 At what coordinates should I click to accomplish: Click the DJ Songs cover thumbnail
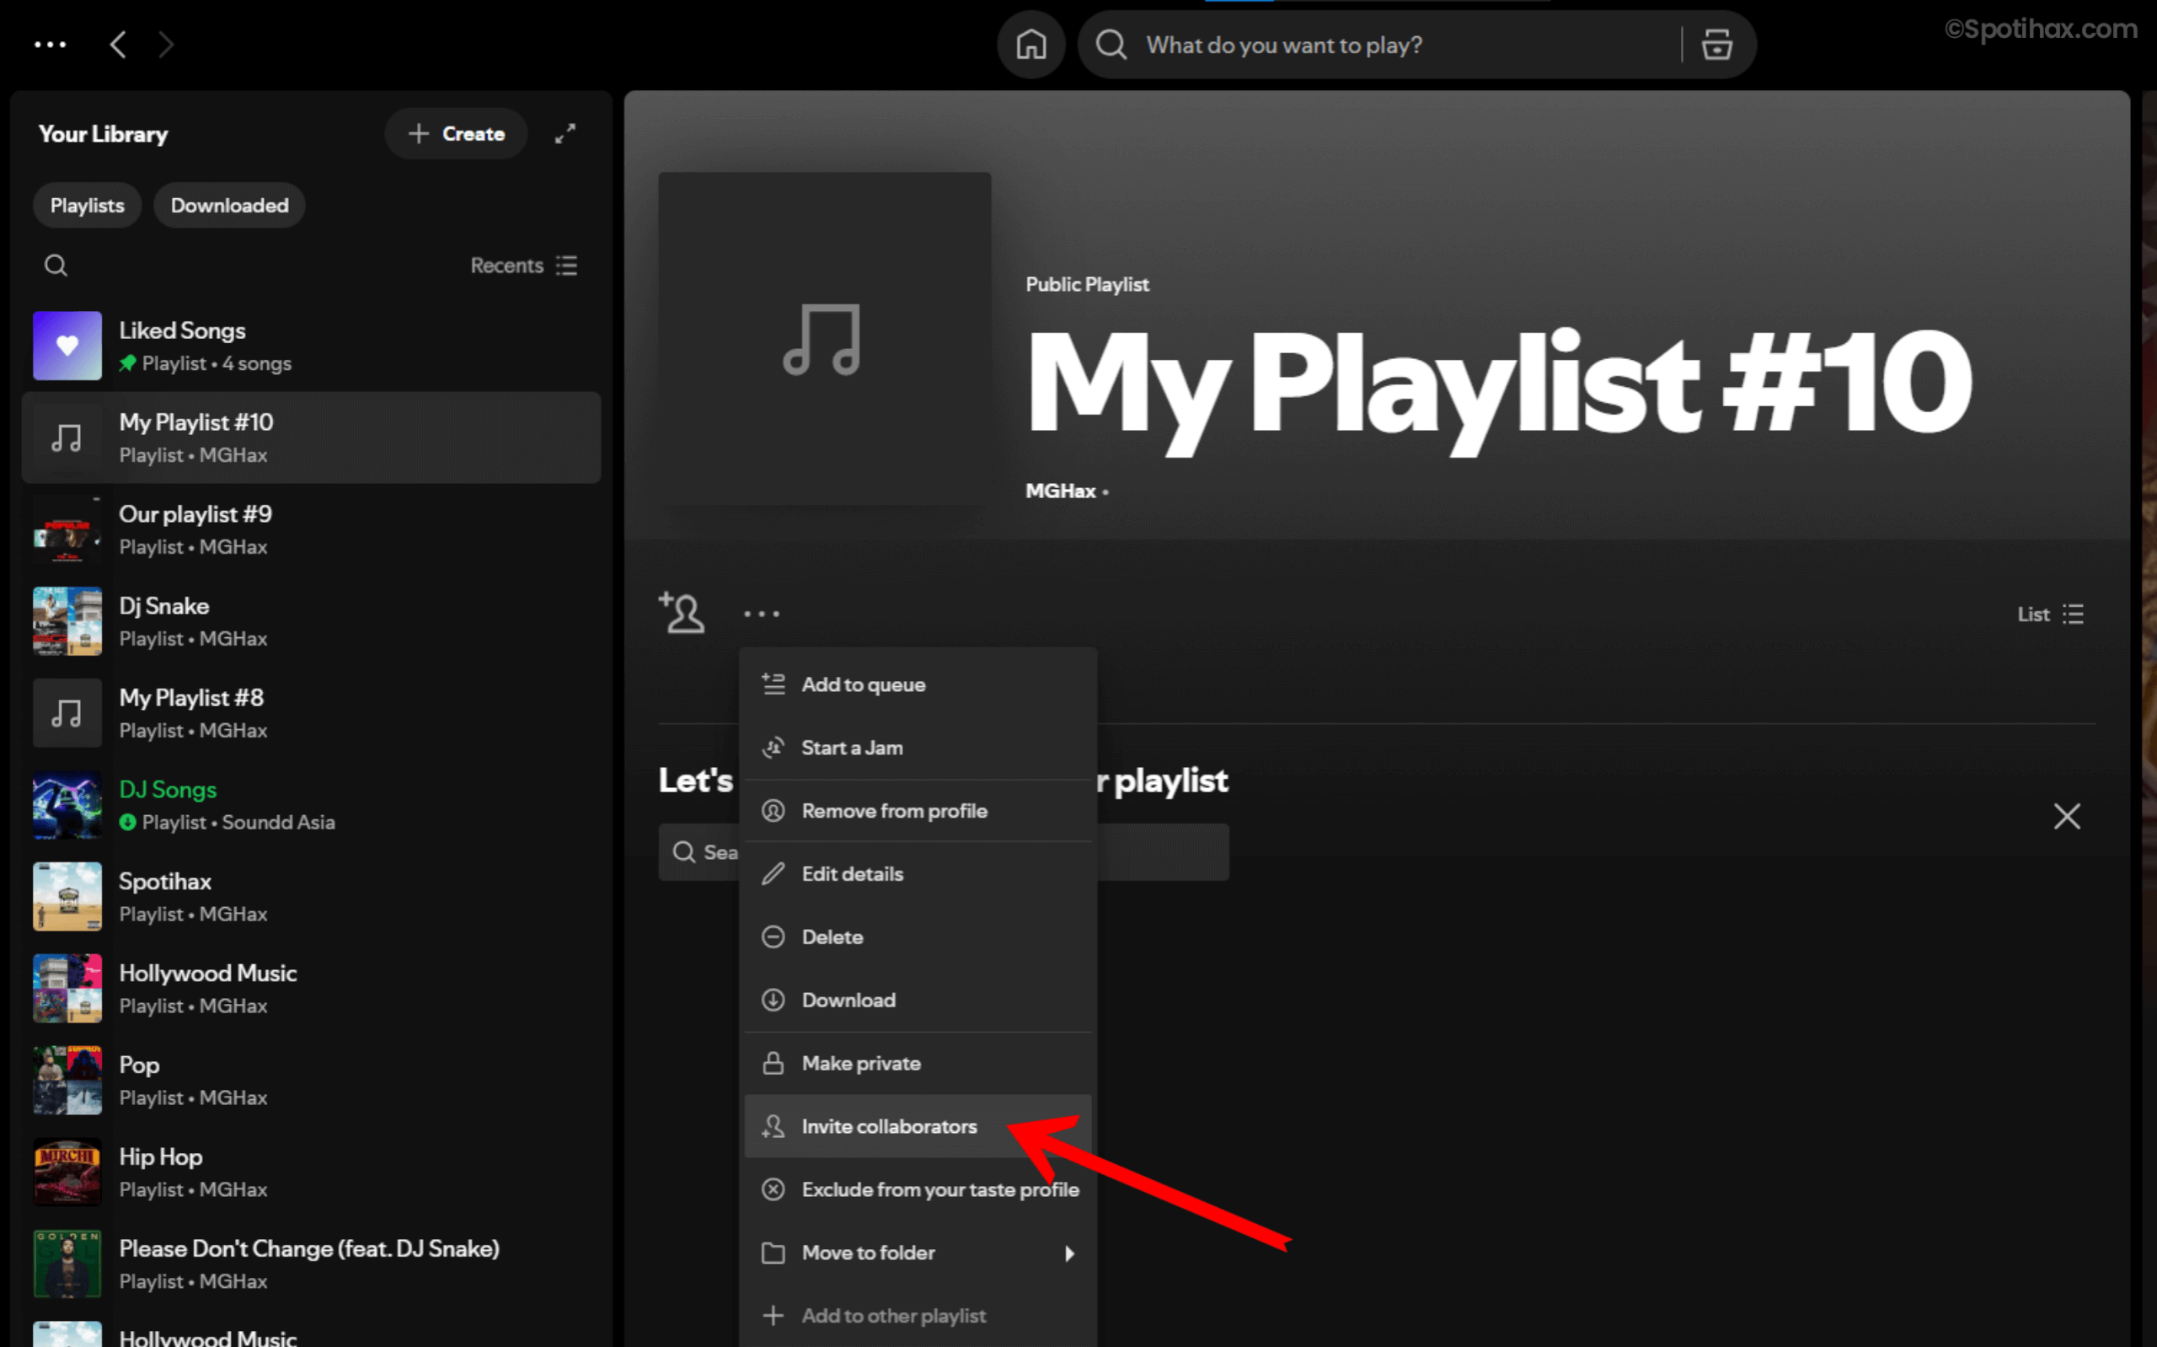point(67,804)
